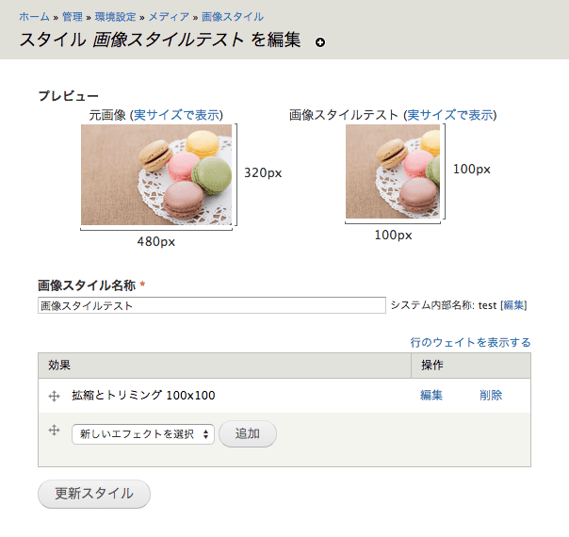Click the drag handle beside the new effect dropdown
The image size is (569, 537).
pos(55,431)
